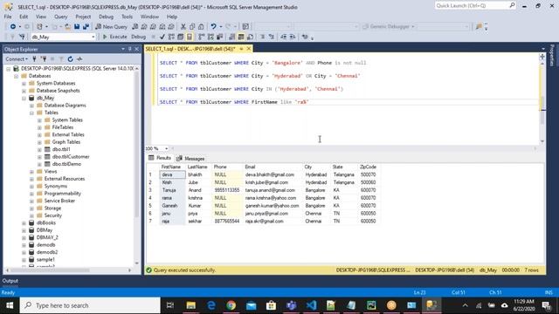Screen dimensions: 559x314
Task: Click the Save All icon
Action: tap(86, 27)
